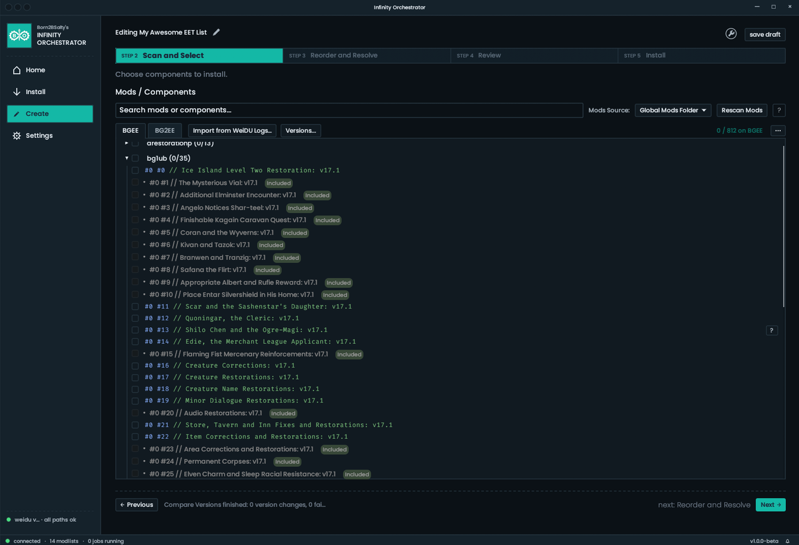The height and width of the screenshot is (545, 799).
Task: Toggle Minor Dialogue Restorations checkbox
Action: [x=135, y=401]
